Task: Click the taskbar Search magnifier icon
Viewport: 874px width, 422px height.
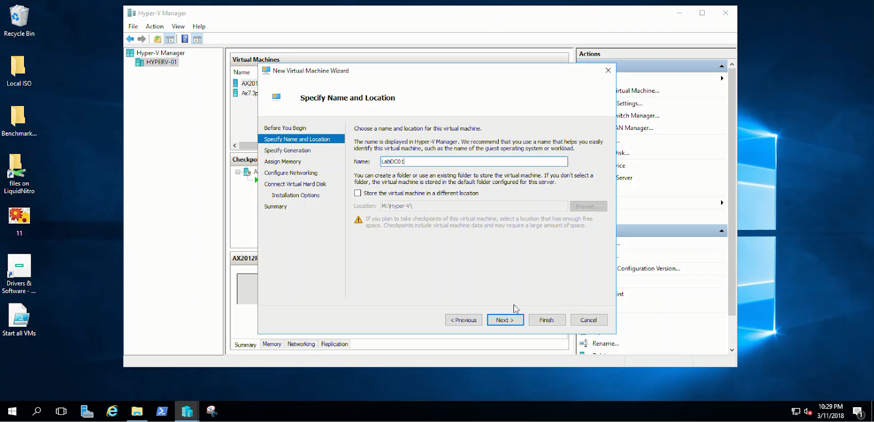Action: [37, 411]
